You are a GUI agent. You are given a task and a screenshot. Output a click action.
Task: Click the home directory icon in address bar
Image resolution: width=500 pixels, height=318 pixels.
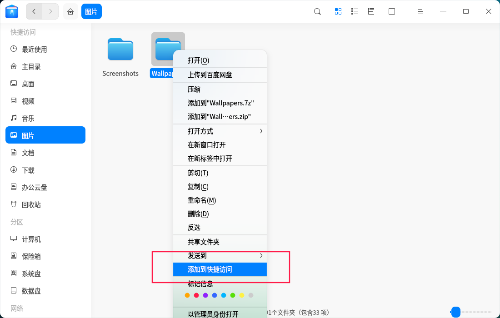[70, 11]
